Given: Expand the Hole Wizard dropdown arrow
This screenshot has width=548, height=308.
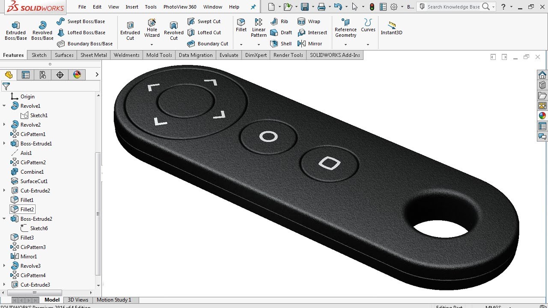Looking at the screenshot, I should [152, 44].
